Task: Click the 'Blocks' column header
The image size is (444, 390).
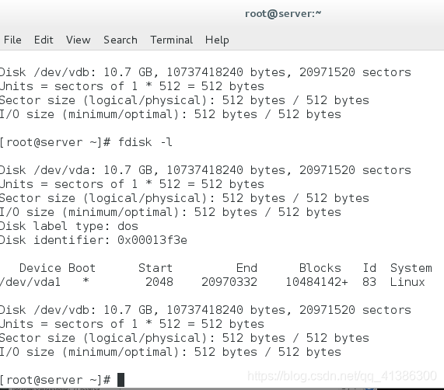Action: (x=320, y=268)
